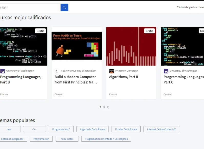Open Programming Languages, Part B course title
This screenshot has width=204, height=149.
click(21, 80)
